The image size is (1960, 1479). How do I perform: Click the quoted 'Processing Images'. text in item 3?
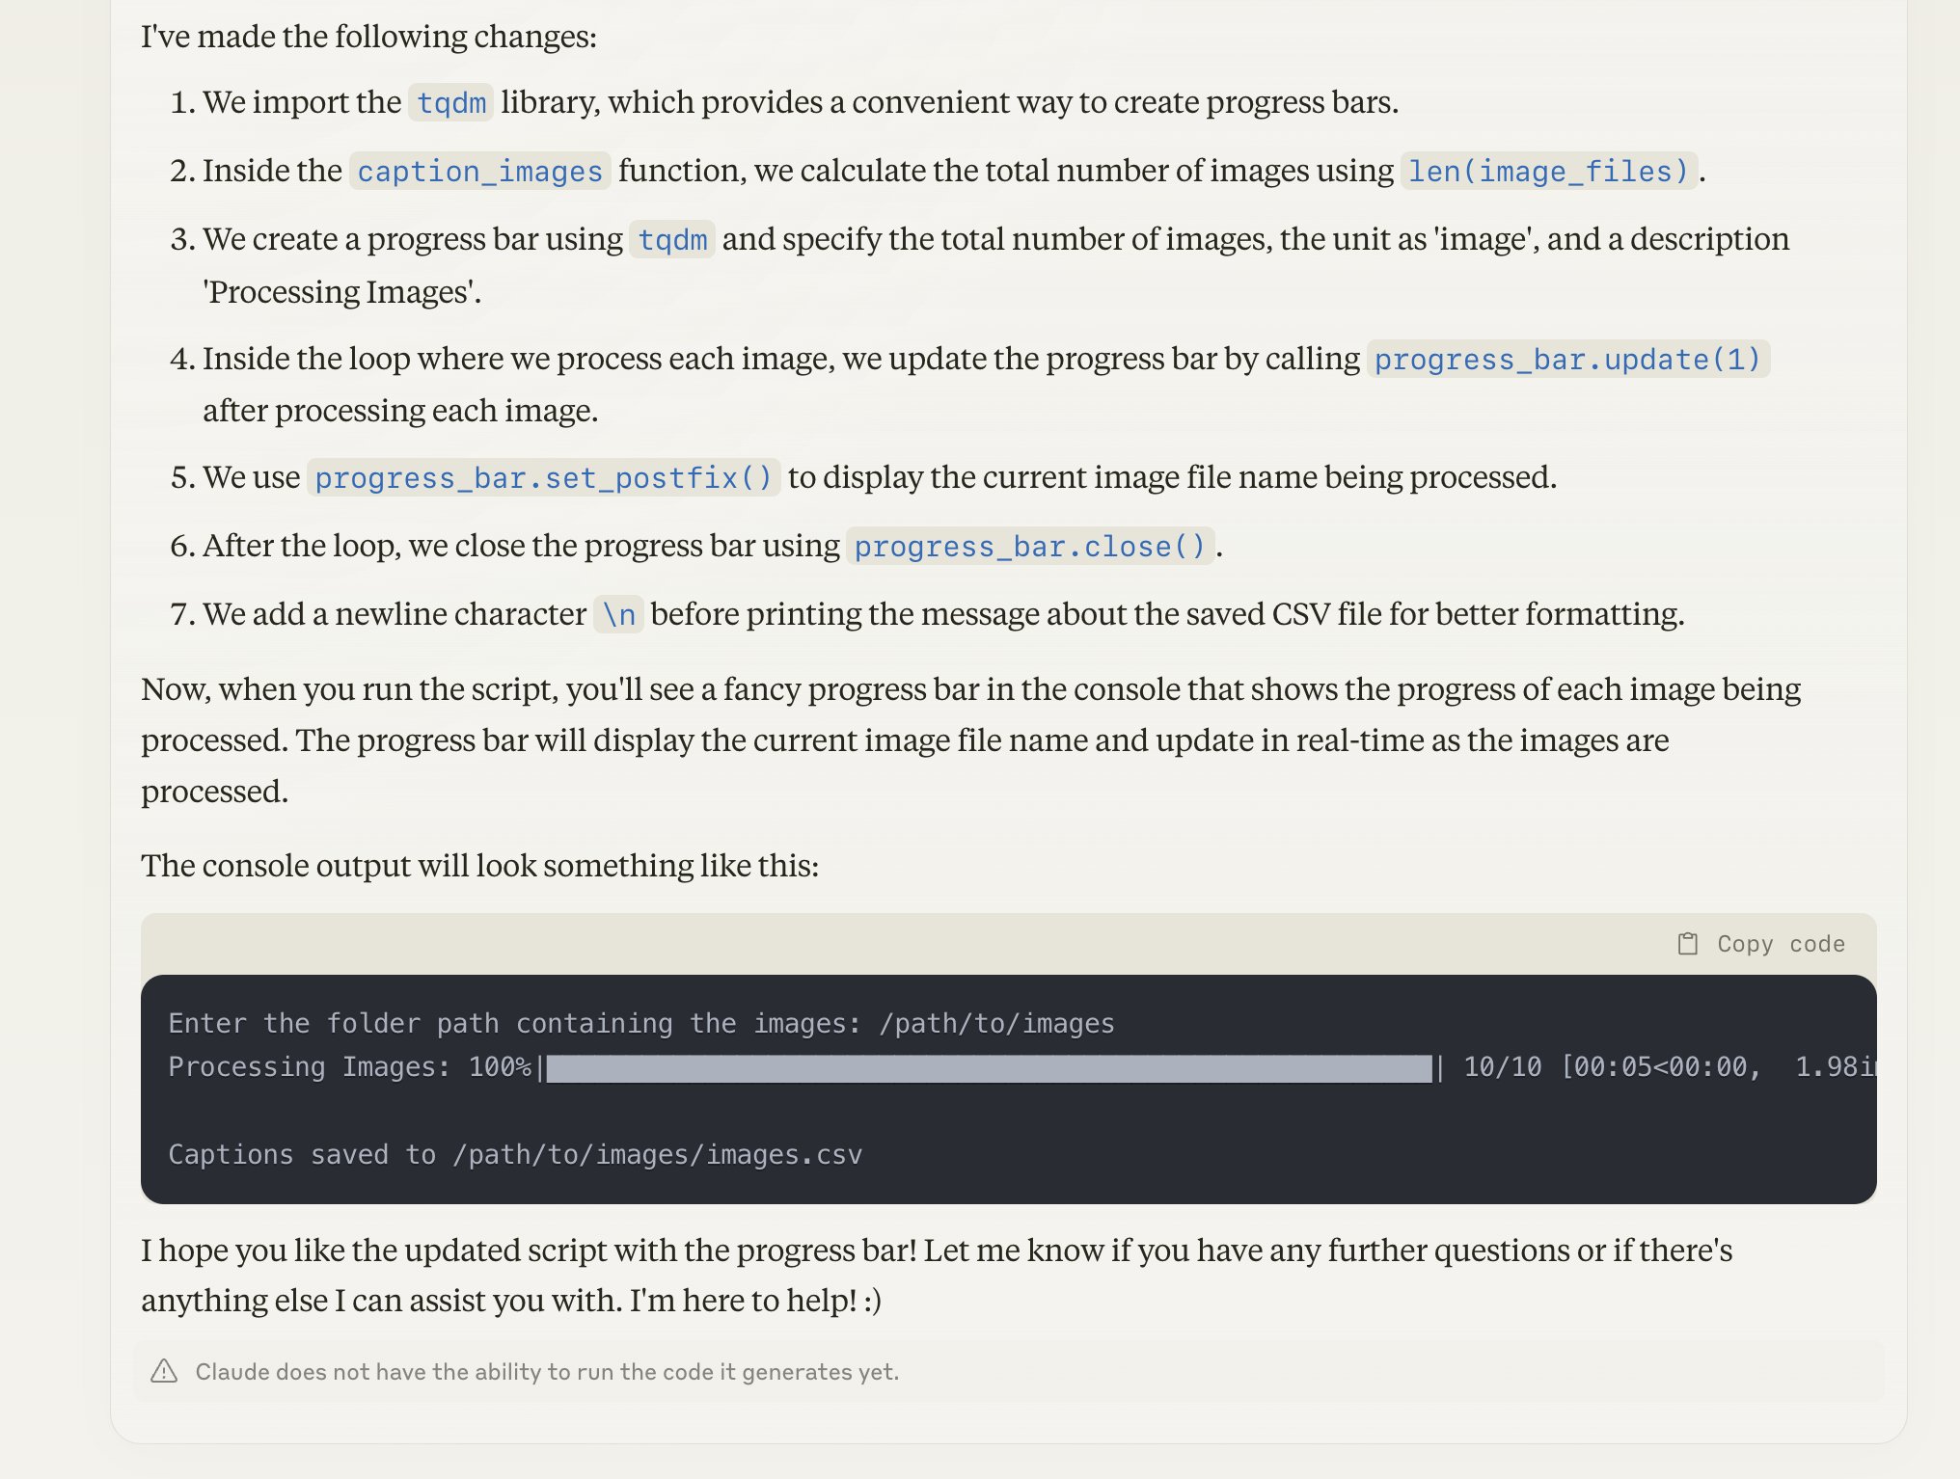(x=341, y=292)
